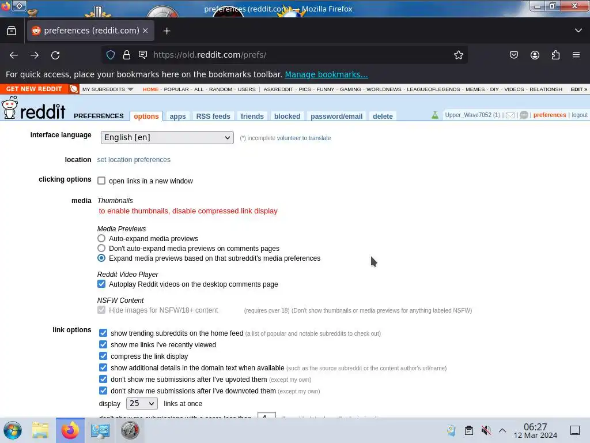Open a new browser tab
Viewport: 590px width, 443px height.
(167, 31)
